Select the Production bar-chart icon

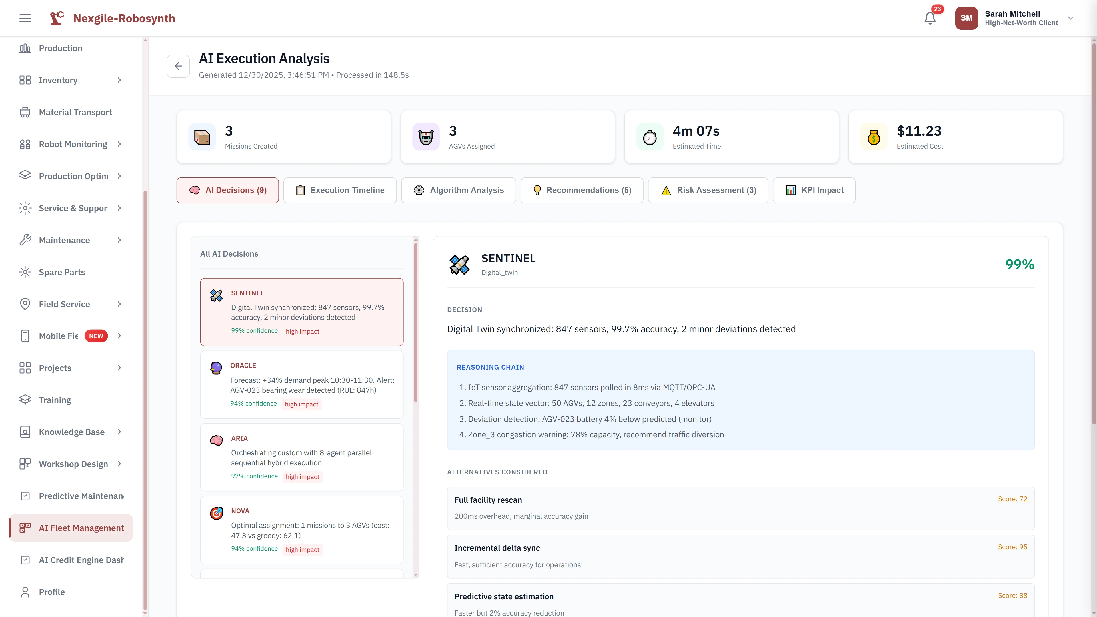[x=25, y=48]
